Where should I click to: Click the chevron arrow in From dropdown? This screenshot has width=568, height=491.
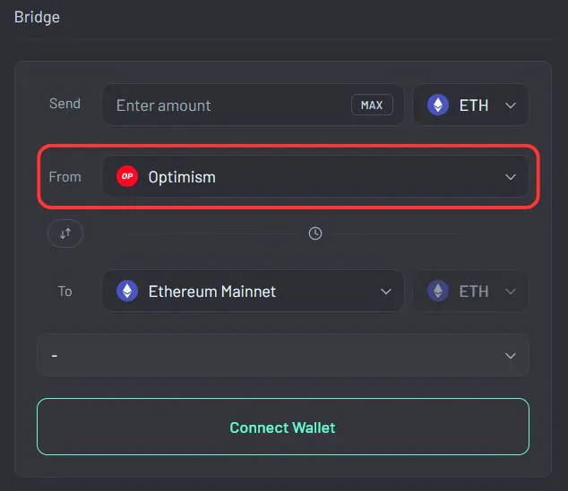[x=511, y=177]
